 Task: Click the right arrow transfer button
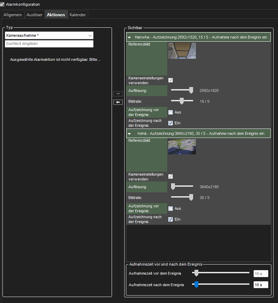118,94
